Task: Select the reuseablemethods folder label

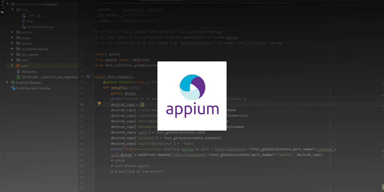Action: [35, 49]
